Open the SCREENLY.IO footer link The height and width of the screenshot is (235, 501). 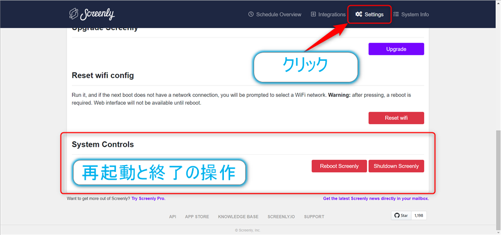pos(281,217)
